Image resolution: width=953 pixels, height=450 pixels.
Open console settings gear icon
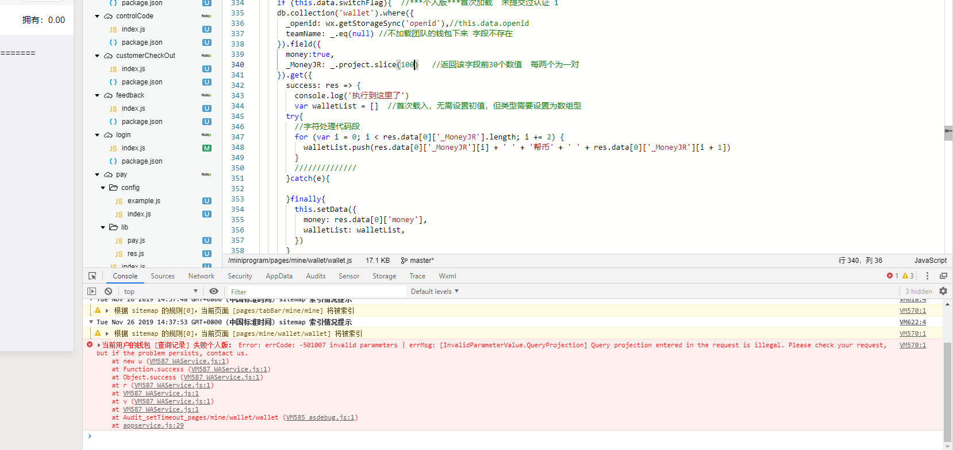[943, 292]
